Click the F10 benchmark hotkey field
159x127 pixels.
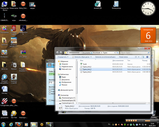(x=52, y=83)
